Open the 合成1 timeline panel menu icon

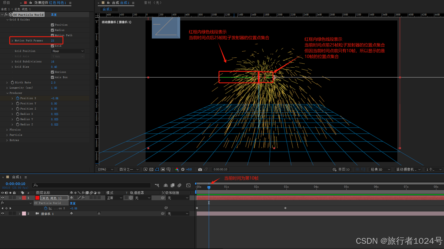pos(26,177)
